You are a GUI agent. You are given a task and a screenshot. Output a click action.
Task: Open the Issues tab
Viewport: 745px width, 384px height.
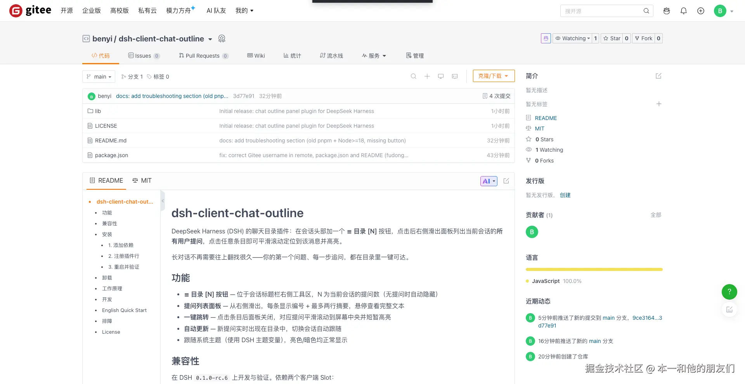click(144, 56)
